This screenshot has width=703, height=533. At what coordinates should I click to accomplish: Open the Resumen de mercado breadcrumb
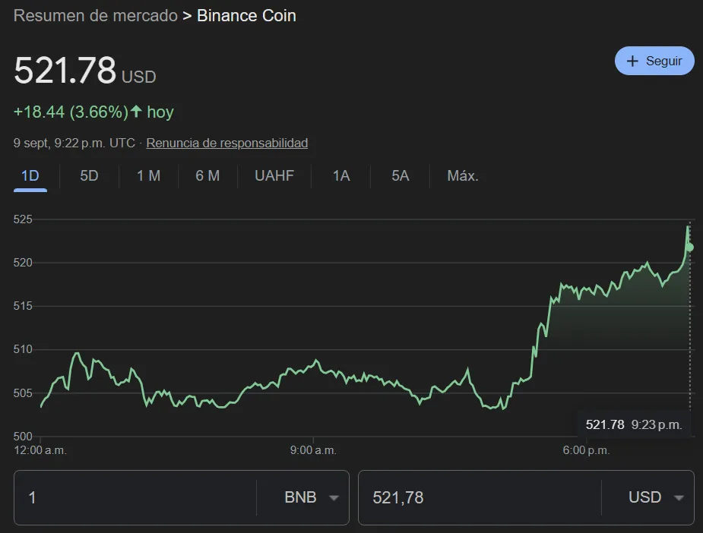[96, 16]
